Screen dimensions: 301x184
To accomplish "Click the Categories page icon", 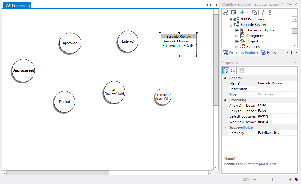I will (242, 35).
